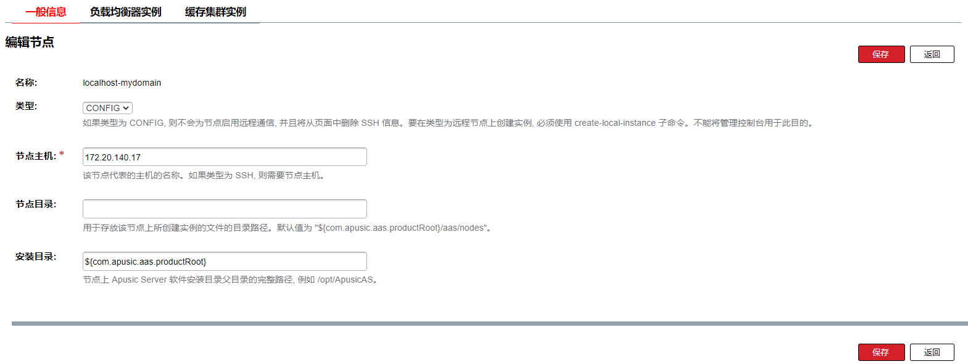Open the 缓存集群实例 tab
The image size is (968, 364).
[x=215, y=12]
